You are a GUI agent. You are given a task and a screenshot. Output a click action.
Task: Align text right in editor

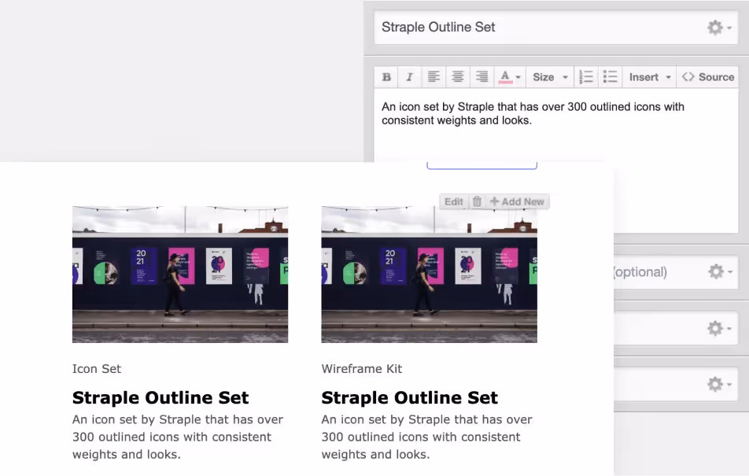click(x=482, y=77)
